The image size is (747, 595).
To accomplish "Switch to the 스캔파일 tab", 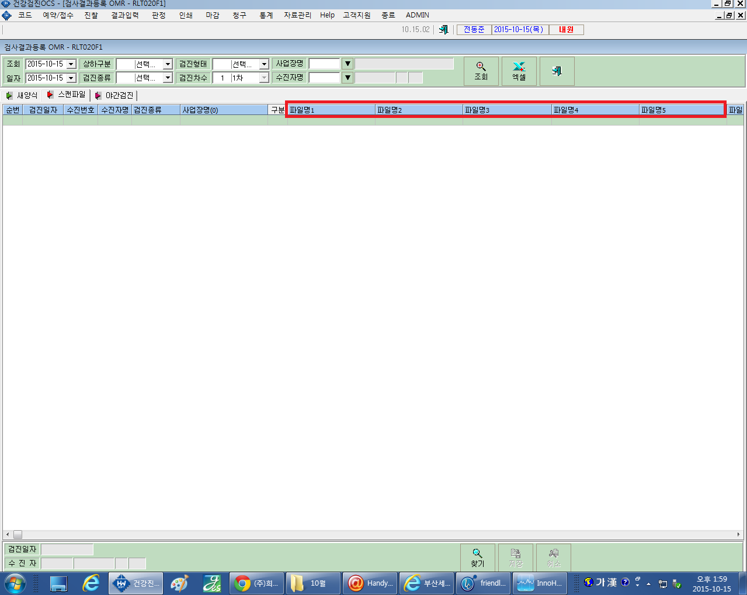I will [x=66, y=95].
